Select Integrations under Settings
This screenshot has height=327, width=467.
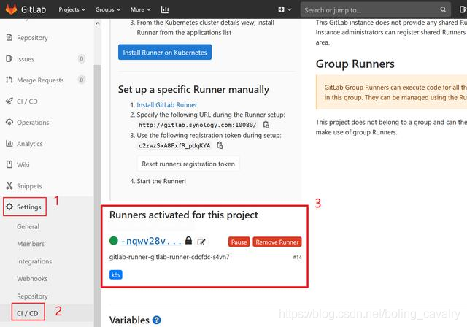[34, 261]
